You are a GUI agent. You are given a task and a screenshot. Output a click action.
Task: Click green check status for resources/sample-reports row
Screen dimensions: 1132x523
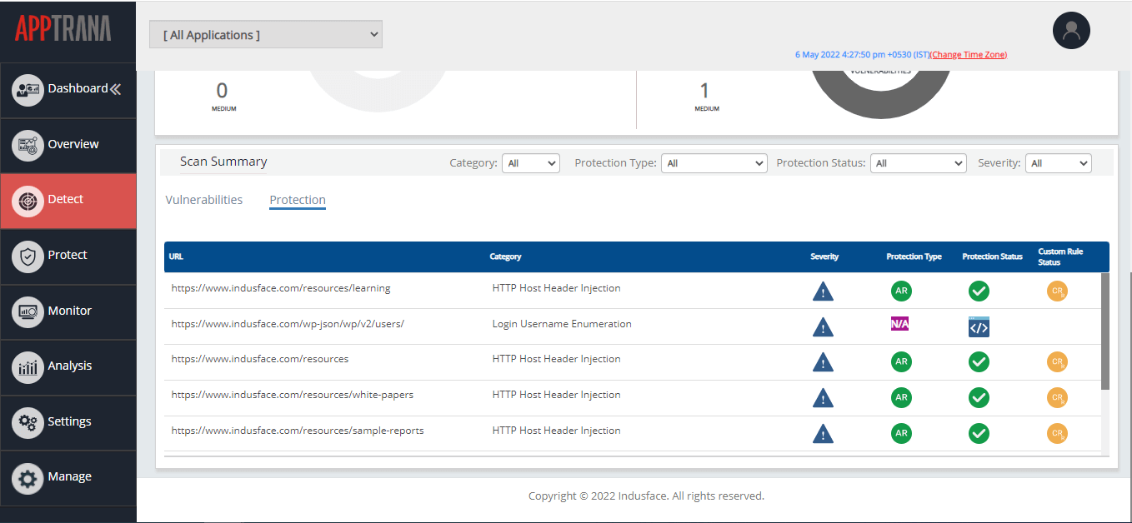[979, 433]
